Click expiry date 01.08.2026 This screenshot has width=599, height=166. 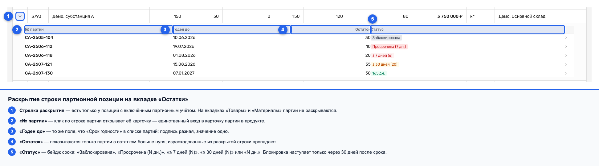point(184,56)
